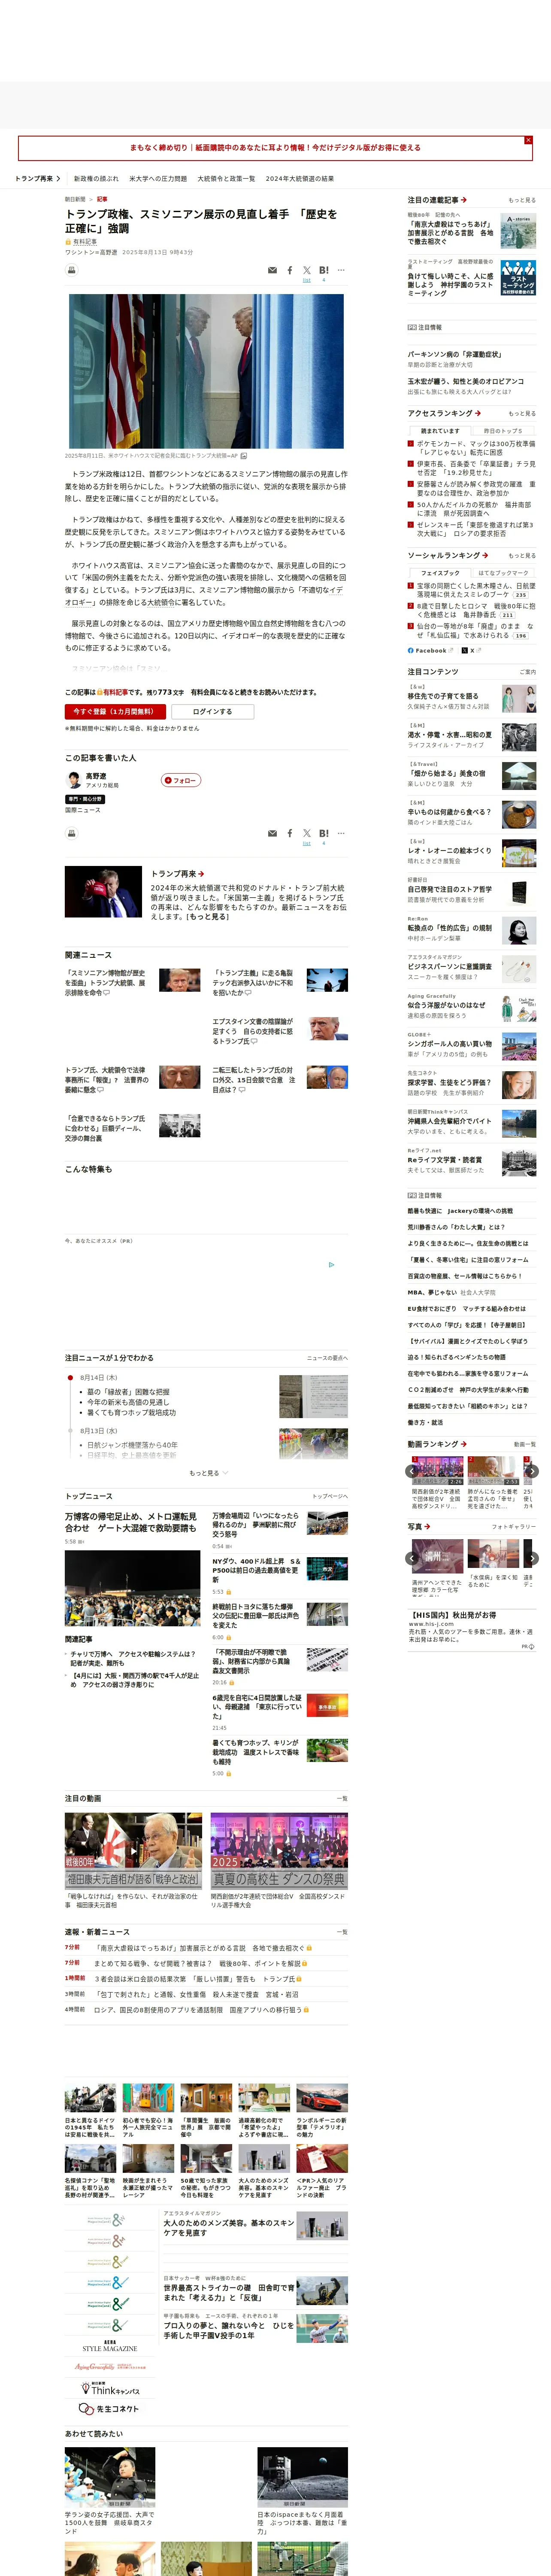Open もっと見る for 注目の連載記事

click(522, 200)
